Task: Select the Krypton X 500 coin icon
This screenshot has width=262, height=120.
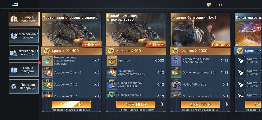Action: coord(112,60)
